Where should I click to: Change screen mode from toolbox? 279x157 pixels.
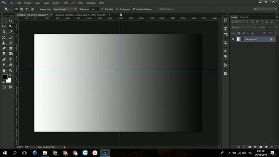[10, 87]
